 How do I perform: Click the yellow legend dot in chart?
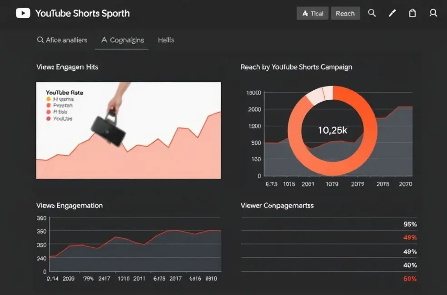pyautogui.click(x=48, y=99)
